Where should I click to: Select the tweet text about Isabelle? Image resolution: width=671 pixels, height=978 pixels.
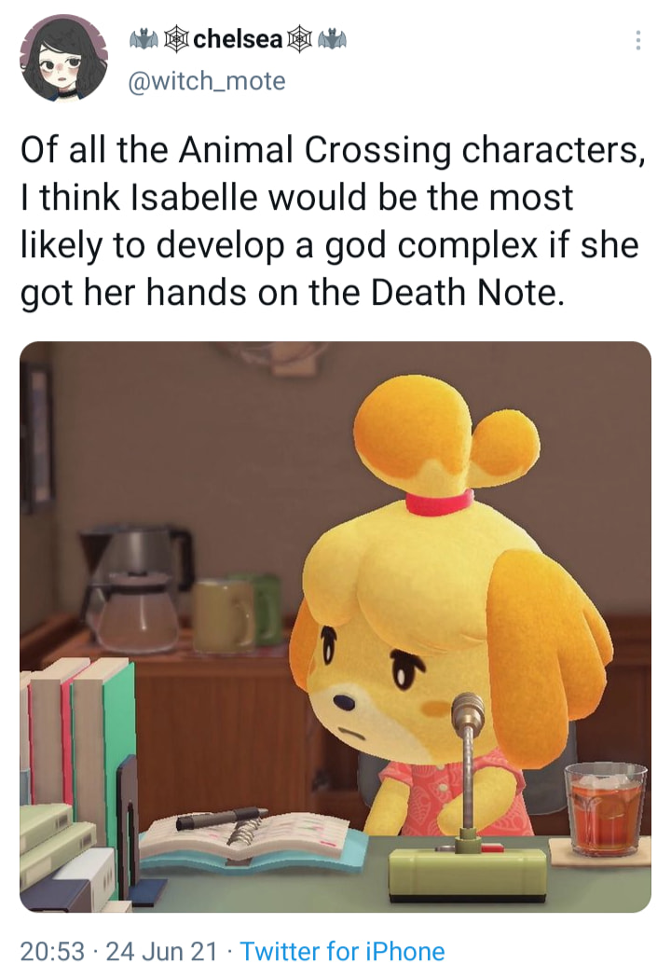(x=333, y=221)
